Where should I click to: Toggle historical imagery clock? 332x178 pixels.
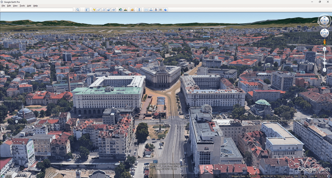coord(121,10)
